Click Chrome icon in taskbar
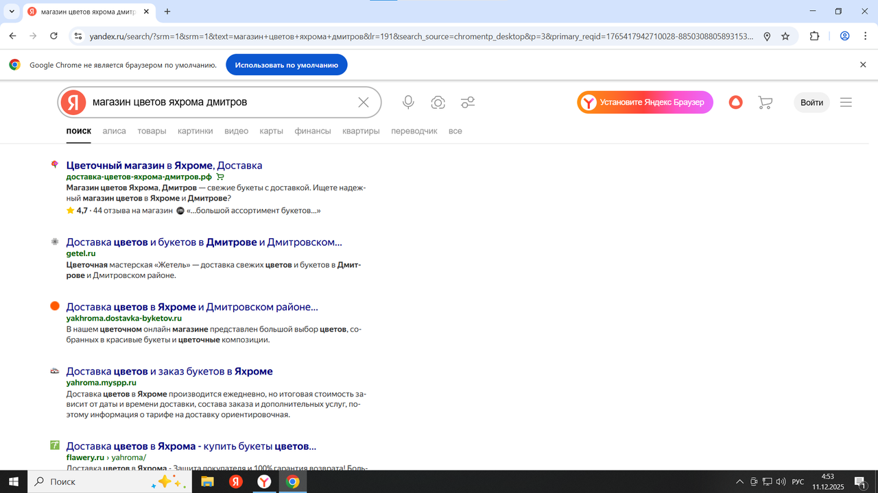This screenshot has width=878, height=493. [x=293, y=481]
